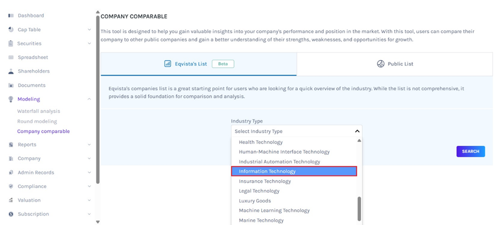Click the Compliance shield icon
The image size is (495, 225).
coord(11,186)
